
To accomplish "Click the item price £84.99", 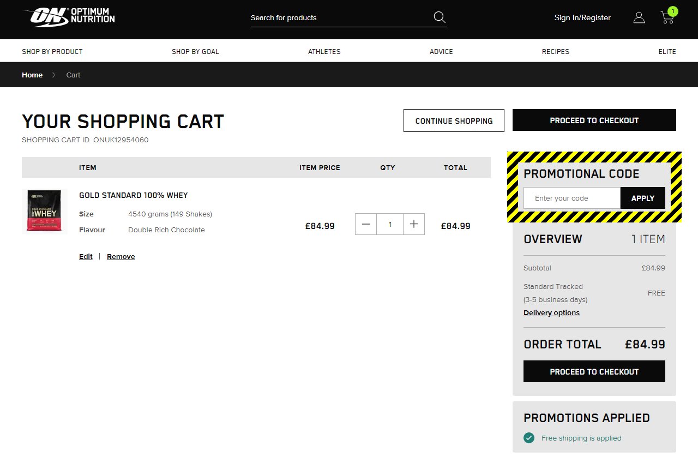I will point(320,226).
